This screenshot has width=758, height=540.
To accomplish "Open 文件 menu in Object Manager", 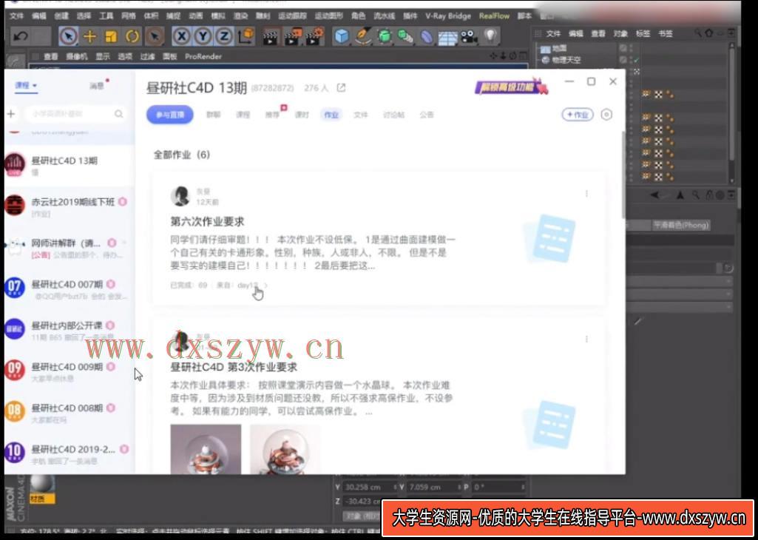I will coord(553,34).
